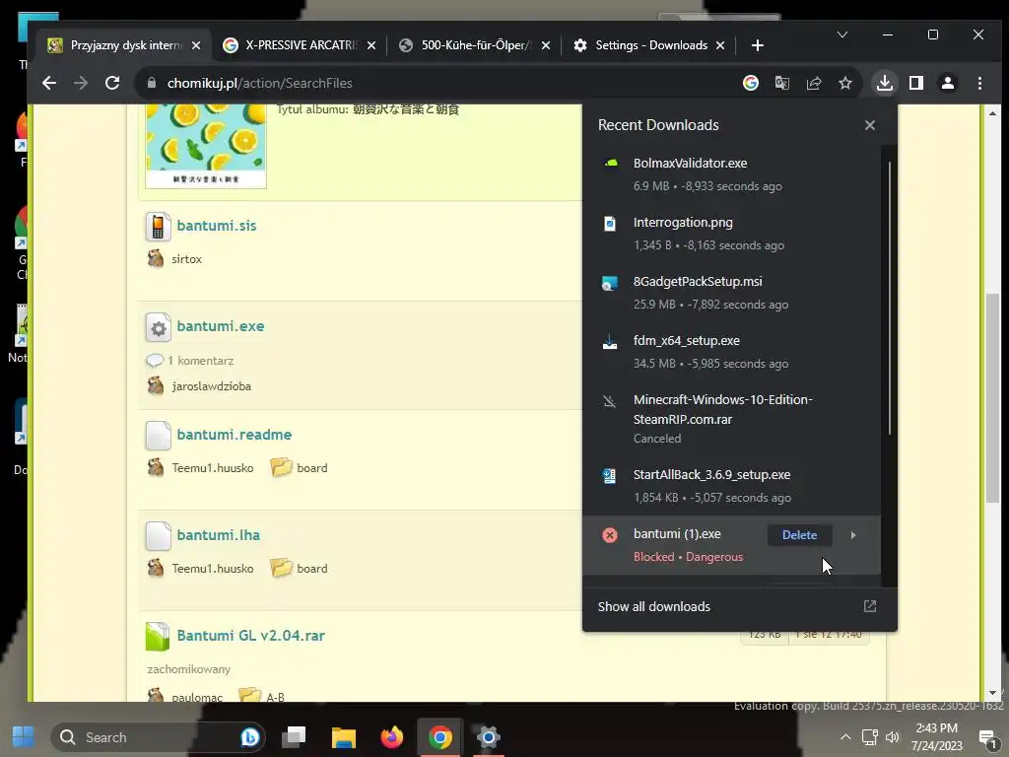Share this page using the share icon
The height and width of the screenshot is (757, 1009).
(813, 83)
